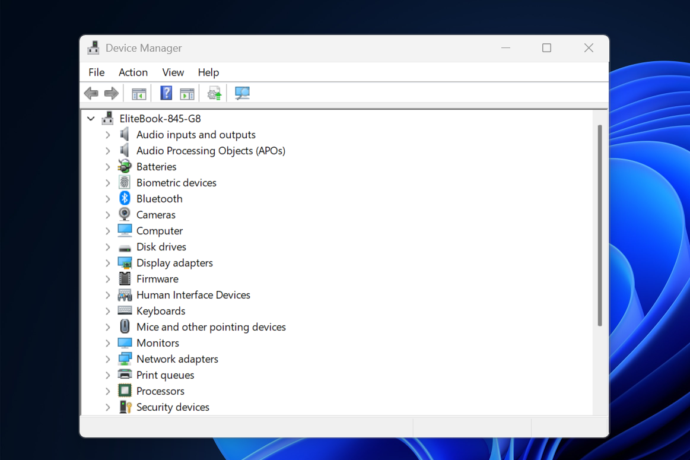Select the Security devices label
This screenshot has width=690, height=460.
[173, 407]
